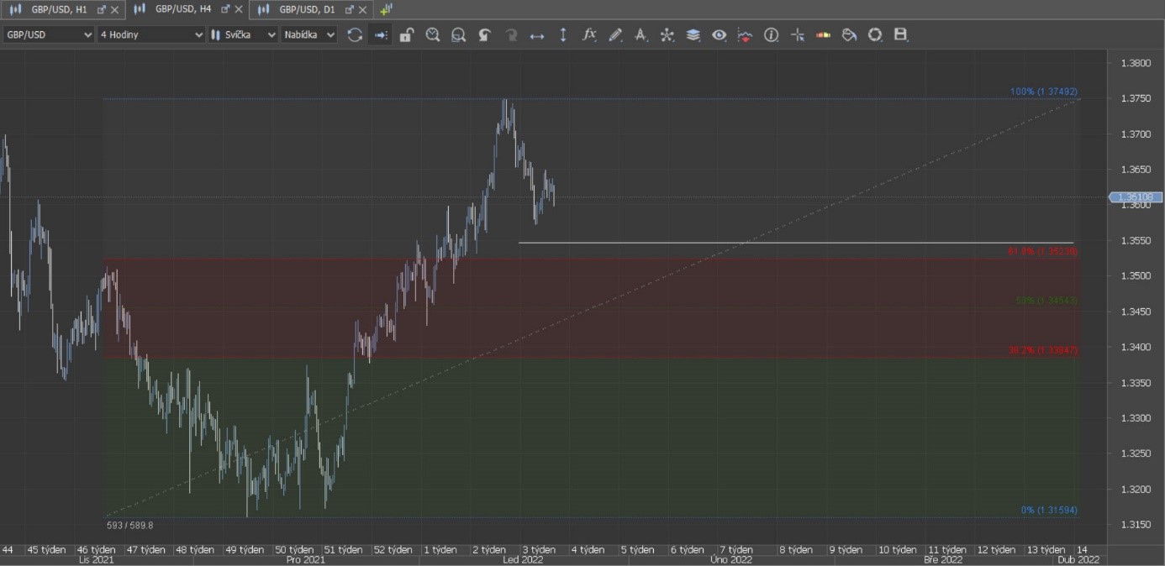Select the pencil drawing tool
The image size is (1165, 566).
[x=615, y=35]
